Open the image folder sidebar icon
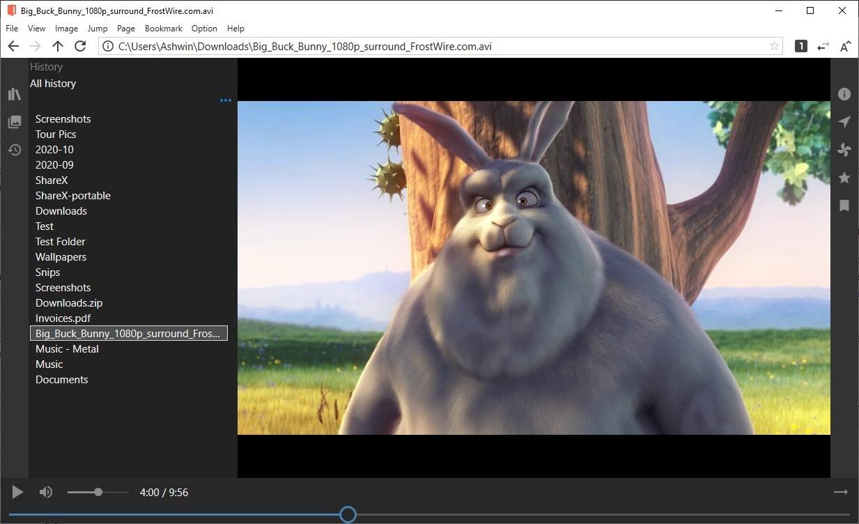Image resolution: width=859 pixels, height=524 pixels. (14, 122)
